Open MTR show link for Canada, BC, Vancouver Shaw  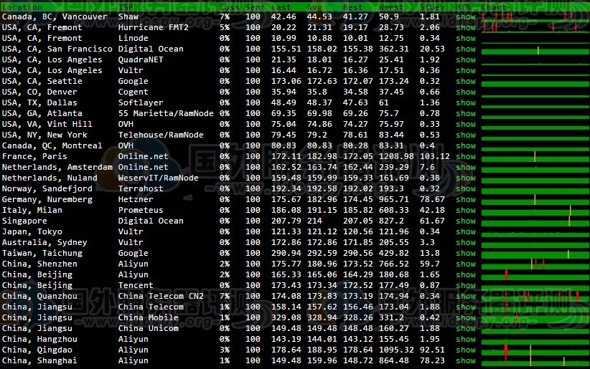pos(465,16)
